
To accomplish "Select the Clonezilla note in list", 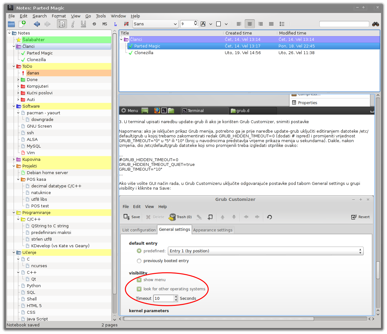I will point(144,53).
